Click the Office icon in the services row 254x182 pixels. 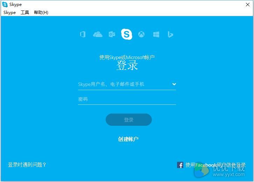click(83, 34)
